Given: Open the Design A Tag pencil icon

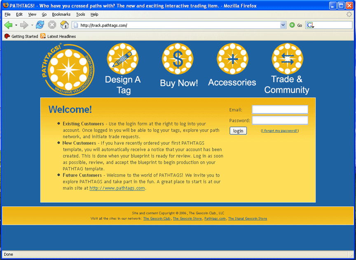Looking at the screenshot, I should (123, 59).
